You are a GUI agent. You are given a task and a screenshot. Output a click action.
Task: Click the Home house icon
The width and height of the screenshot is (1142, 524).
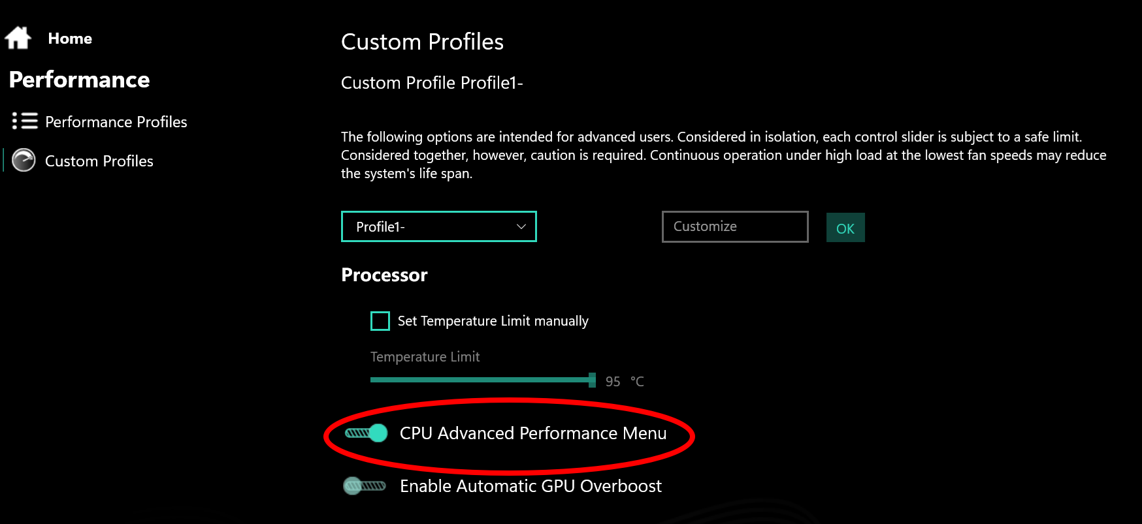(x=18, y=38)
